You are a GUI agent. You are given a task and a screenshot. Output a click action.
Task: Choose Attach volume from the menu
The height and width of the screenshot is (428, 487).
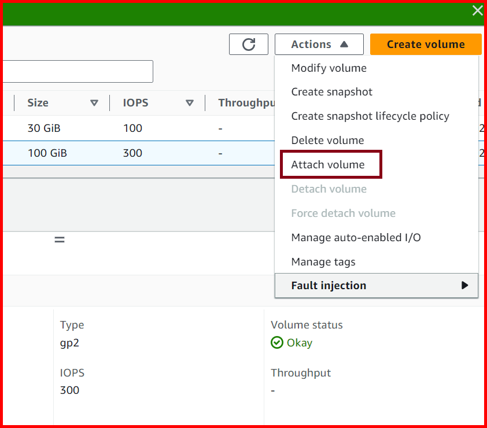pyautogui.click(x=330, y=164)
